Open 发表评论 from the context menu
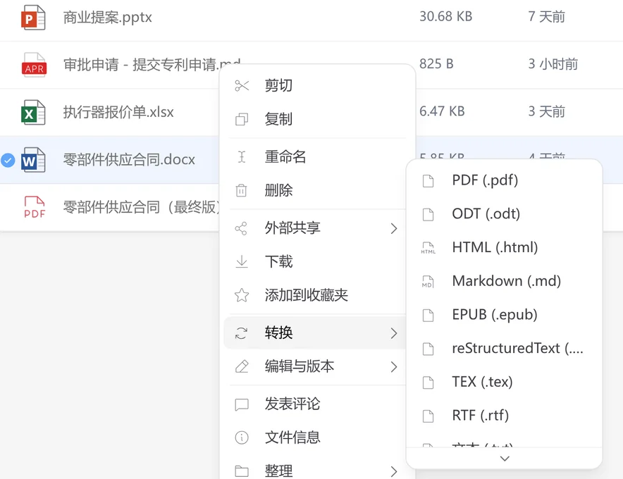This screenshot has height=479, width=623. 317,404
